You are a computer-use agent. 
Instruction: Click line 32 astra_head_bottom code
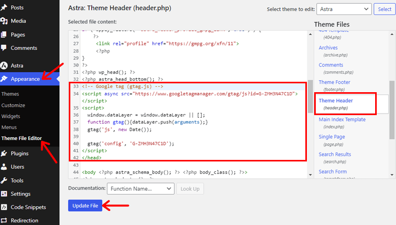pyautogui.click(x=122, y=79)
